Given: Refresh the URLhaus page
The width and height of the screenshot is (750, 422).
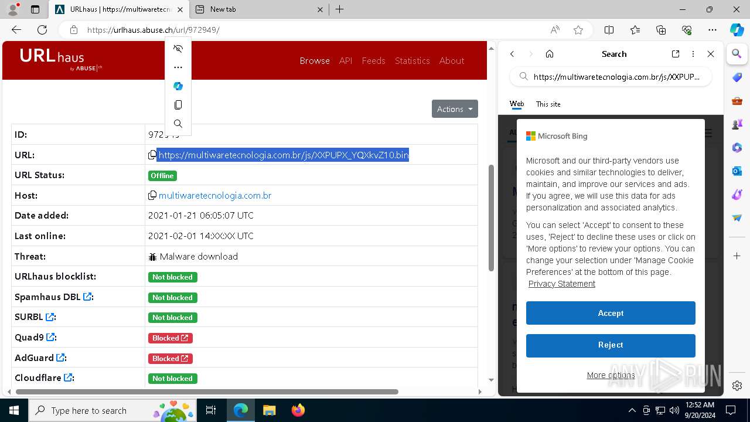Looking at the screenshot, I should [x=42, y=30].
